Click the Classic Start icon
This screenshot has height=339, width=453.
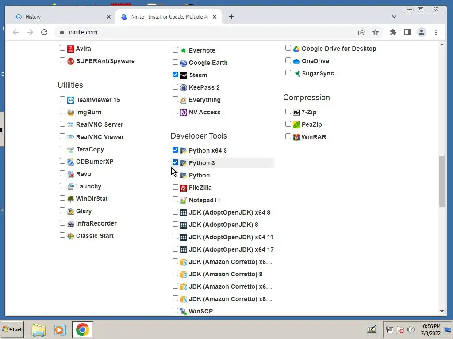pyautogui.click(x=71, y=236)
